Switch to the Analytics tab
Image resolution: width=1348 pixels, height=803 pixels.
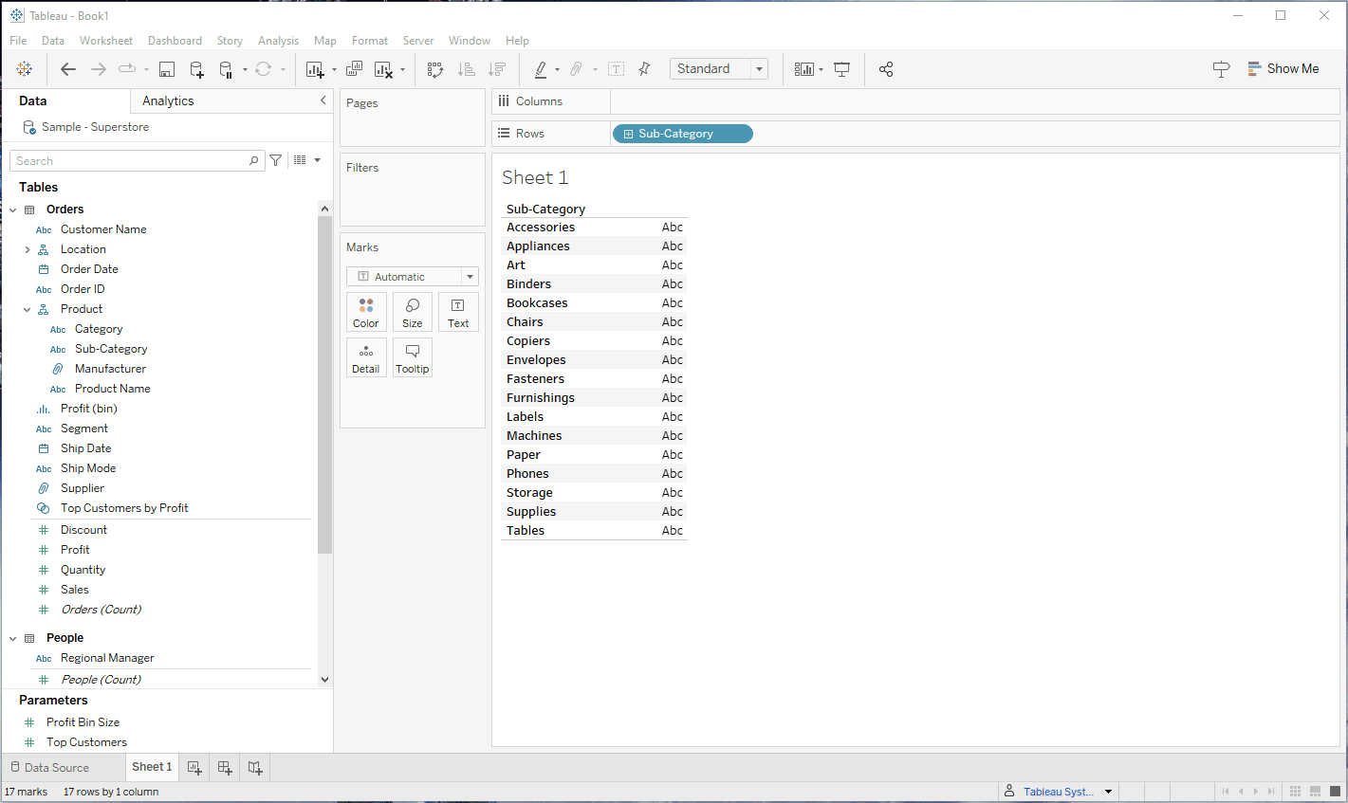(x=168, y=101)
